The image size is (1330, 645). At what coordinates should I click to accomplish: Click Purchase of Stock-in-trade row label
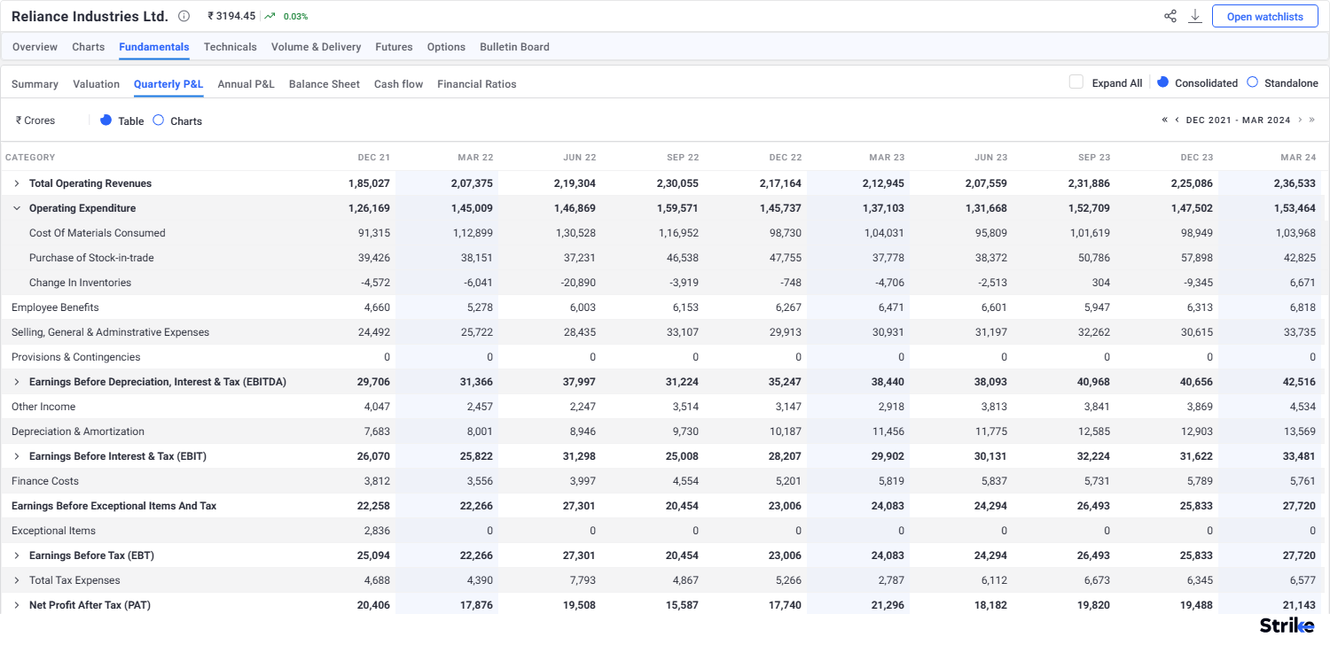91,258
